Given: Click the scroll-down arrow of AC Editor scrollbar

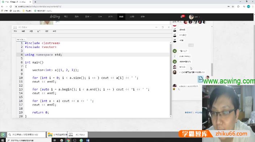Looking at the screenshot, I should click(x=171, y=116).
